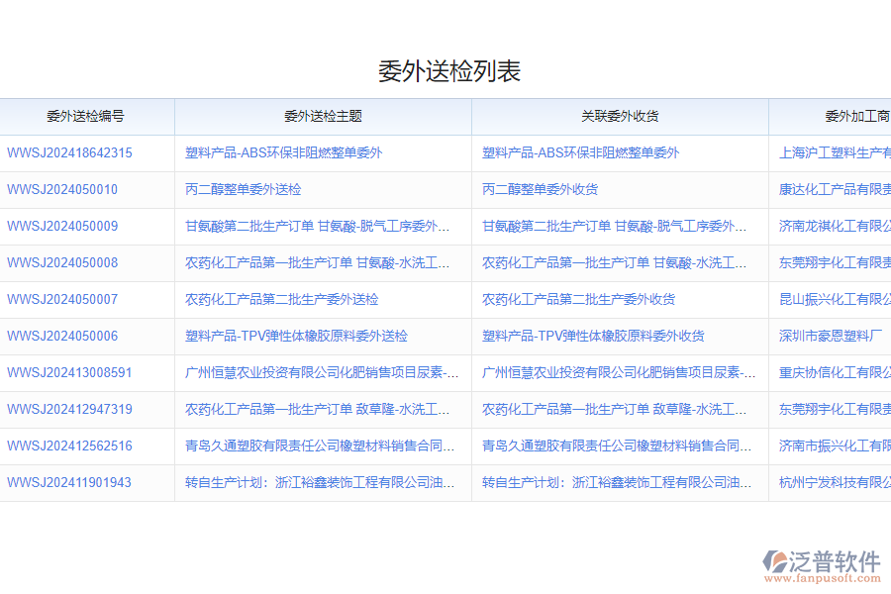Select supplier 上海沪工塑料生产 link
Image resolution: width=891 pixels, height=594 pixels.
[831, 152]
